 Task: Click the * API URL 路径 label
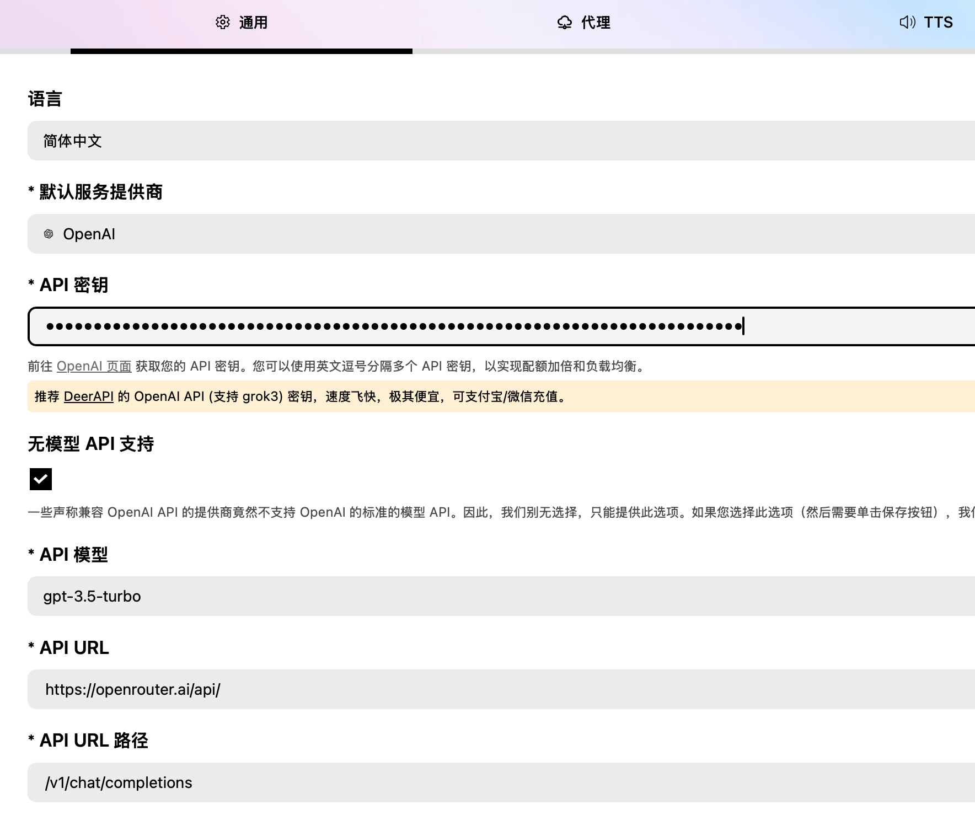[x=88, y=741]
